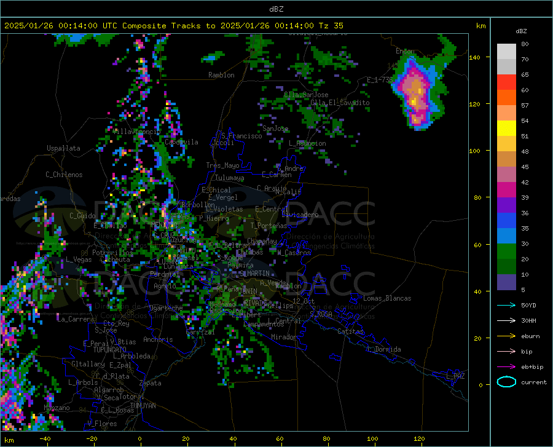The image size is (553, 447).
Task: Click the y-axis '80' km tick label
Action: tap(477, 197)
